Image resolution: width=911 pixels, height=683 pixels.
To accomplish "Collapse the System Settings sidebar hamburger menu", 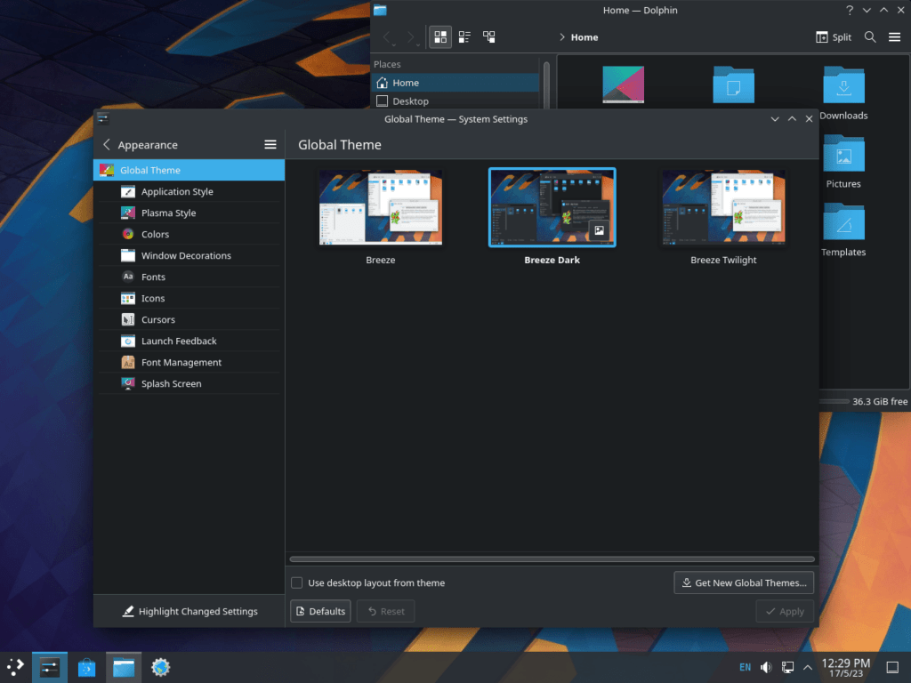I will pos(270,144).
